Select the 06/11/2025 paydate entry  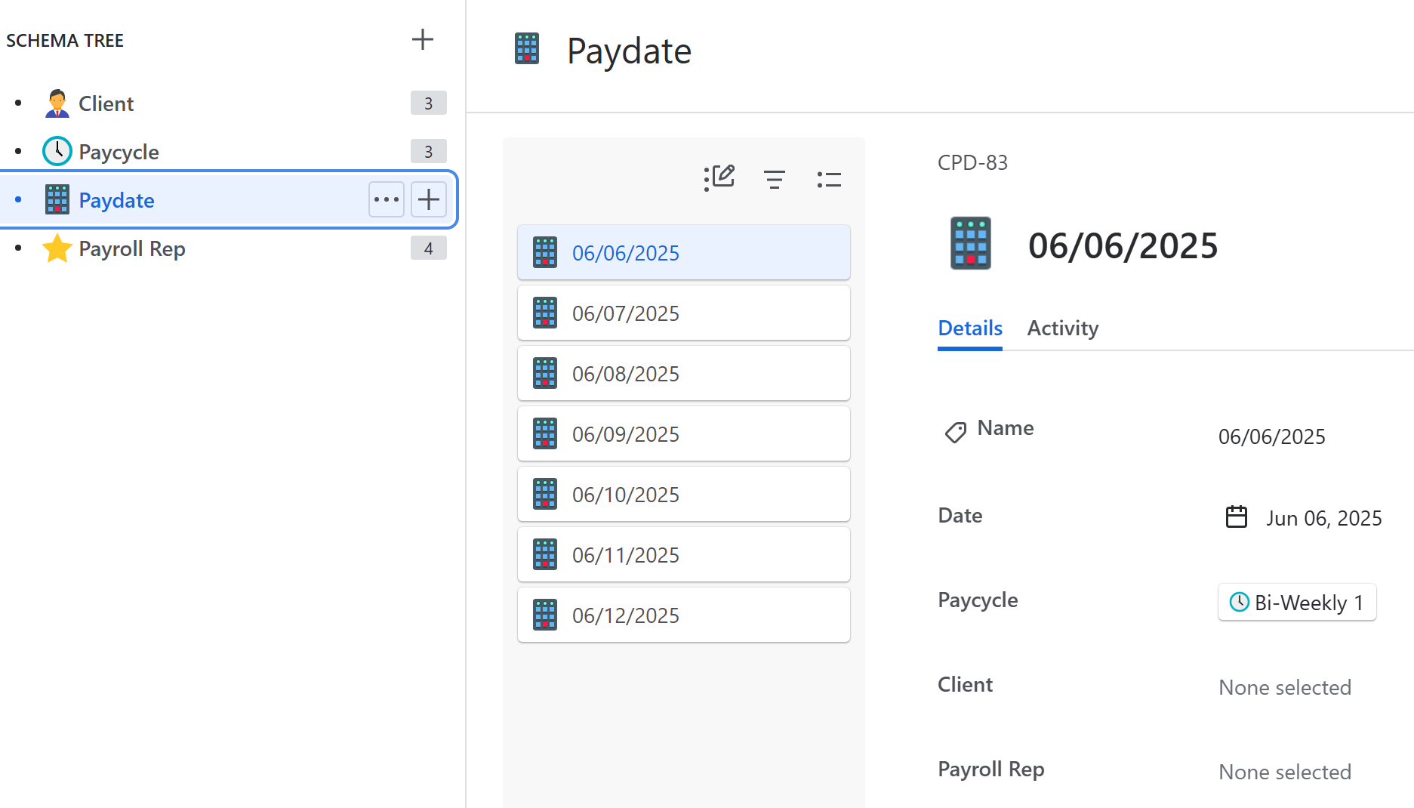(x=684, y=554)
